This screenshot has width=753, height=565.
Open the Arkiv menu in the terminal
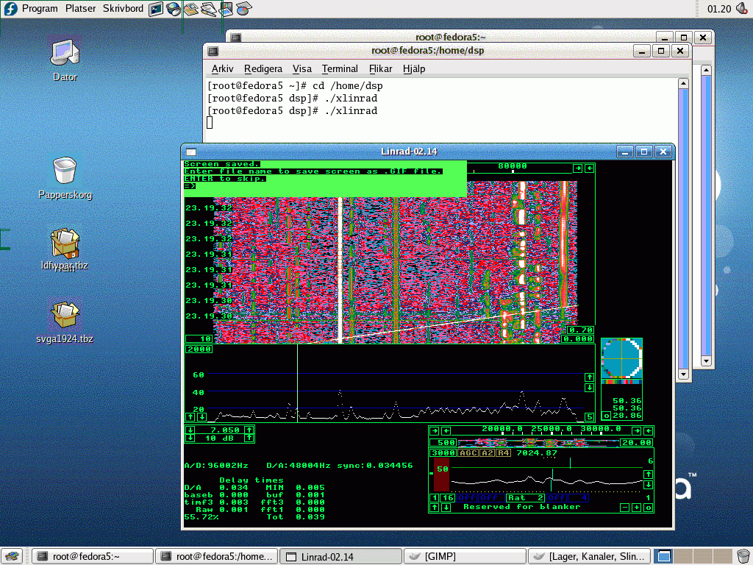click(x=222, y=68)
